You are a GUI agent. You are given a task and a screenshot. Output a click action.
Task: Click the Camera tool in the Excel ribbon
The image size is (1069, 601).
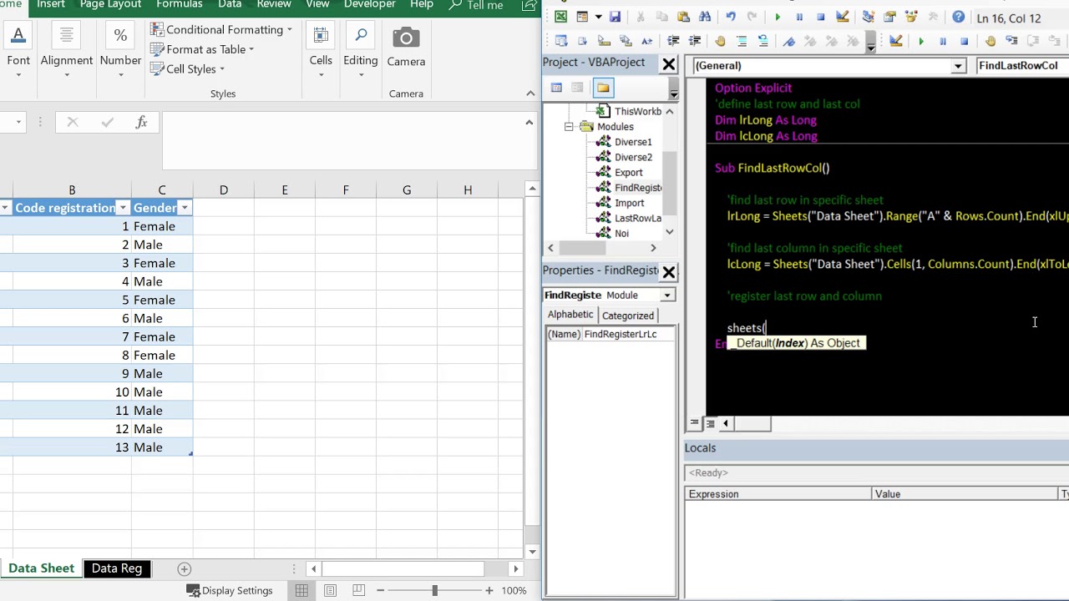[x=406, y=47]
